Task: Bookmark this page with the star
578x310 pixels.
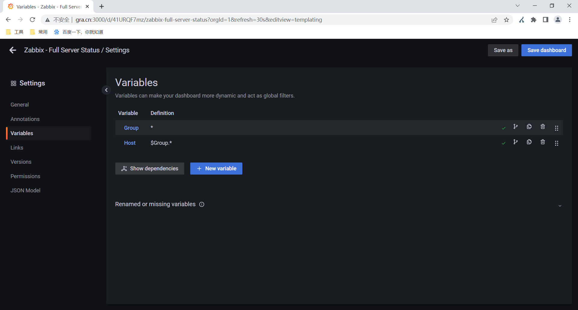Action: pos(507,20)
